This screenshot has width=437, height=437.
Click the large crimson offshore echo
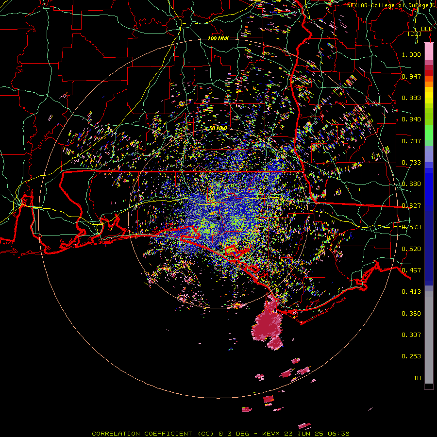coord(267,323)
